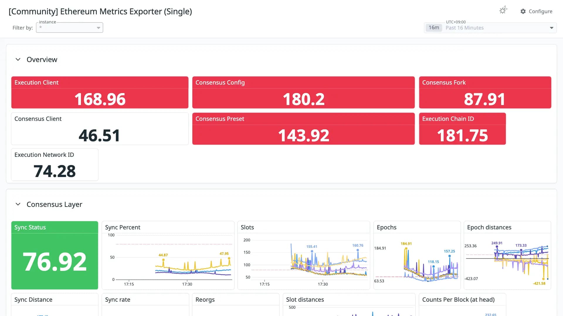This screenshot has height=316, width=563.
Task: Click the Execution Client title label
Action: coord(36,83)
